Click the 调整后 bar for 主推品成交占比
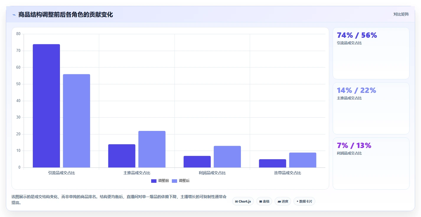The width and height of the screenshot is (421, 217). [x=152, y=149]
